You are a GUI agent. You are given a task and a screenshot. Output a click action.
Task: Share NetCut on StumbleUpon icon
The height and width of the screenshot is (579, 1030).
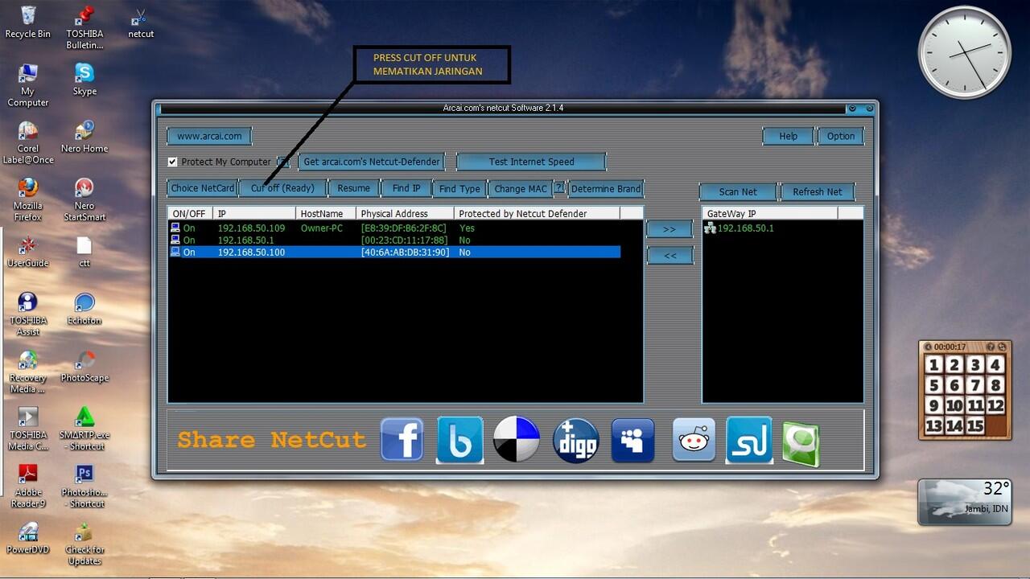point(749,440)
